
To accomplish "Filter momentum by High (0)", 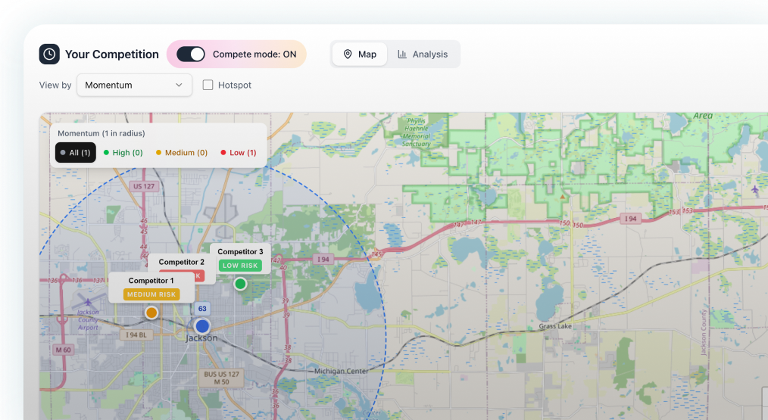I will pos(123,153).
